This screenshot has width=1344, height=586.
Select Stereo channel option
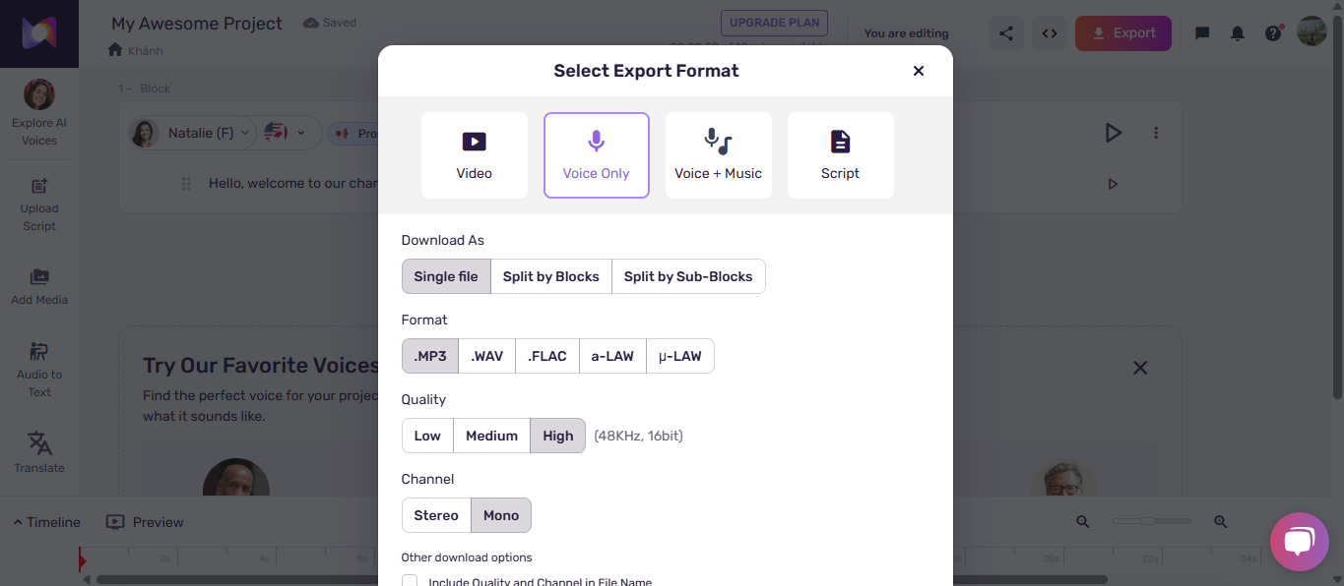(x=436, y=515)
